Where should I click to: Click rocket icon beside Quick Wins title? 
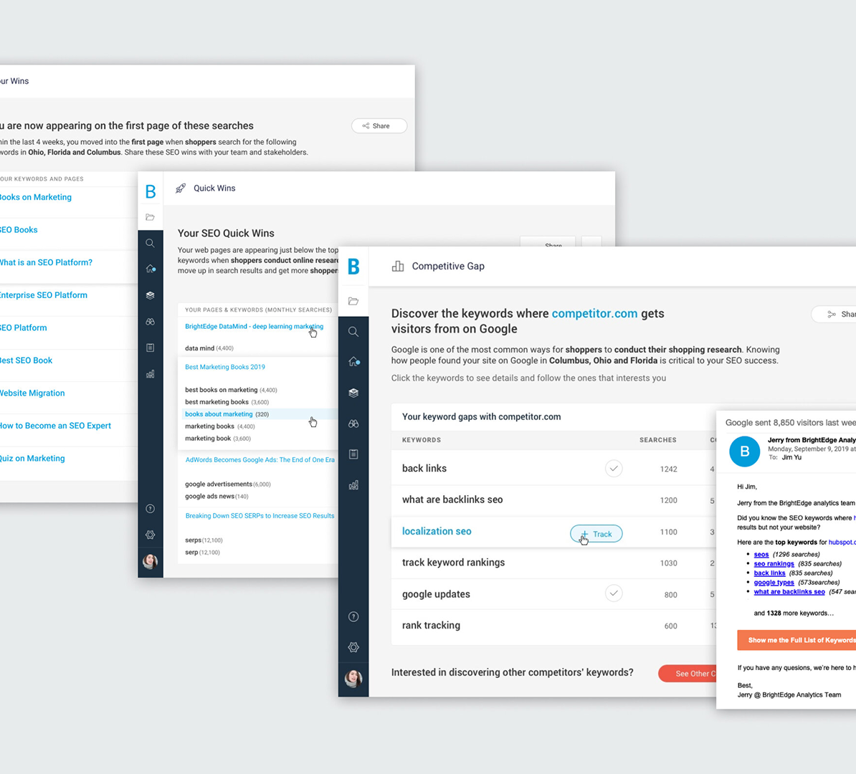(x=181, y=188)
